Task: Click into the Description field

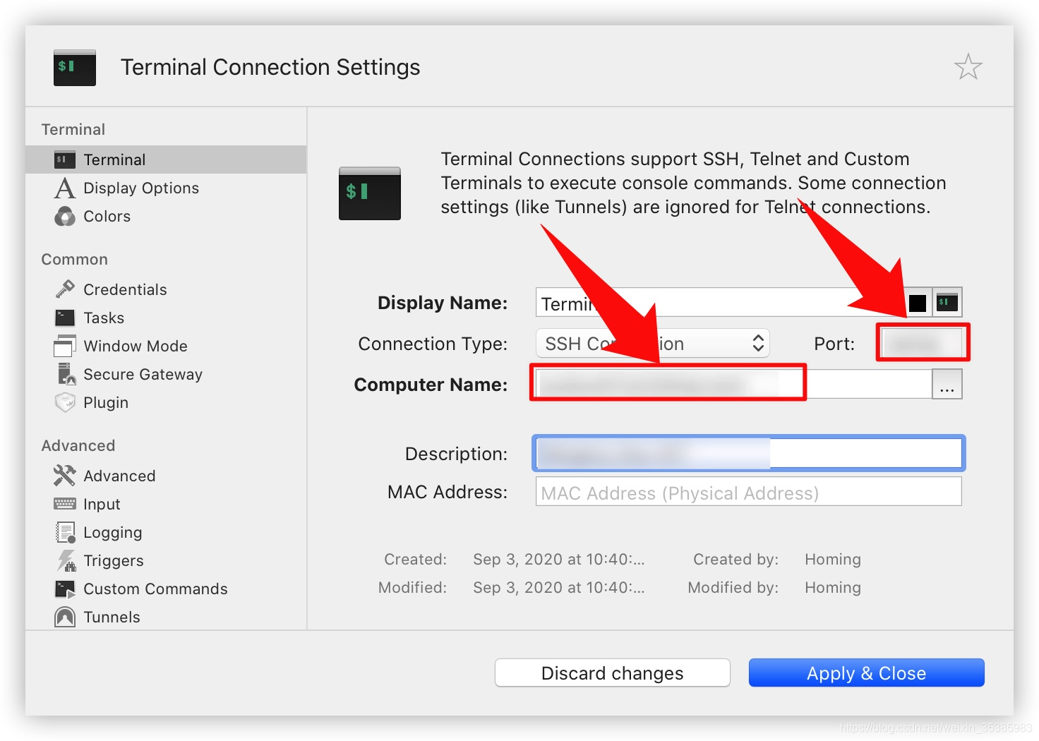Action: pos(748,453)
